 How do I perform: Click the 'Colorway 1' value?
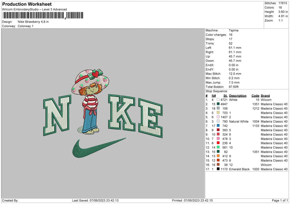pos(26,26)
